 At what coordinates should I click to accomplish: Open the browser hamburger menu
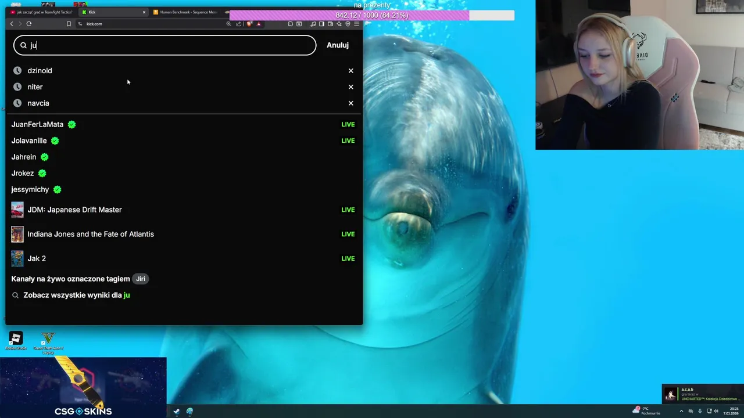coord(356,24)
